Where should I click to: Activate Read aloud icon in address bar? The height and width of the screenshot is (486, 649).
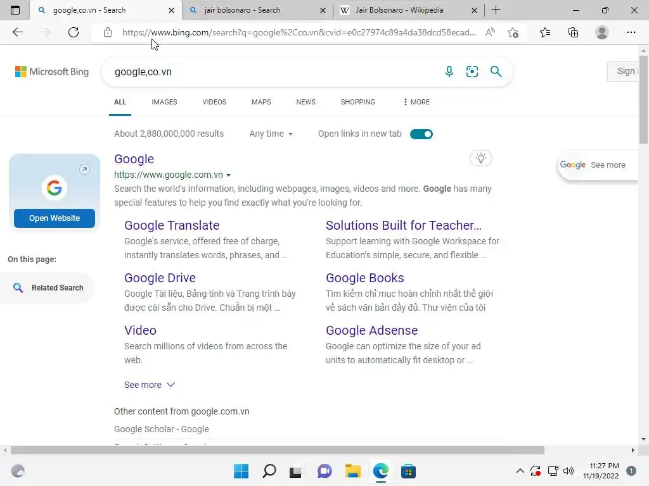click(490, 32)
